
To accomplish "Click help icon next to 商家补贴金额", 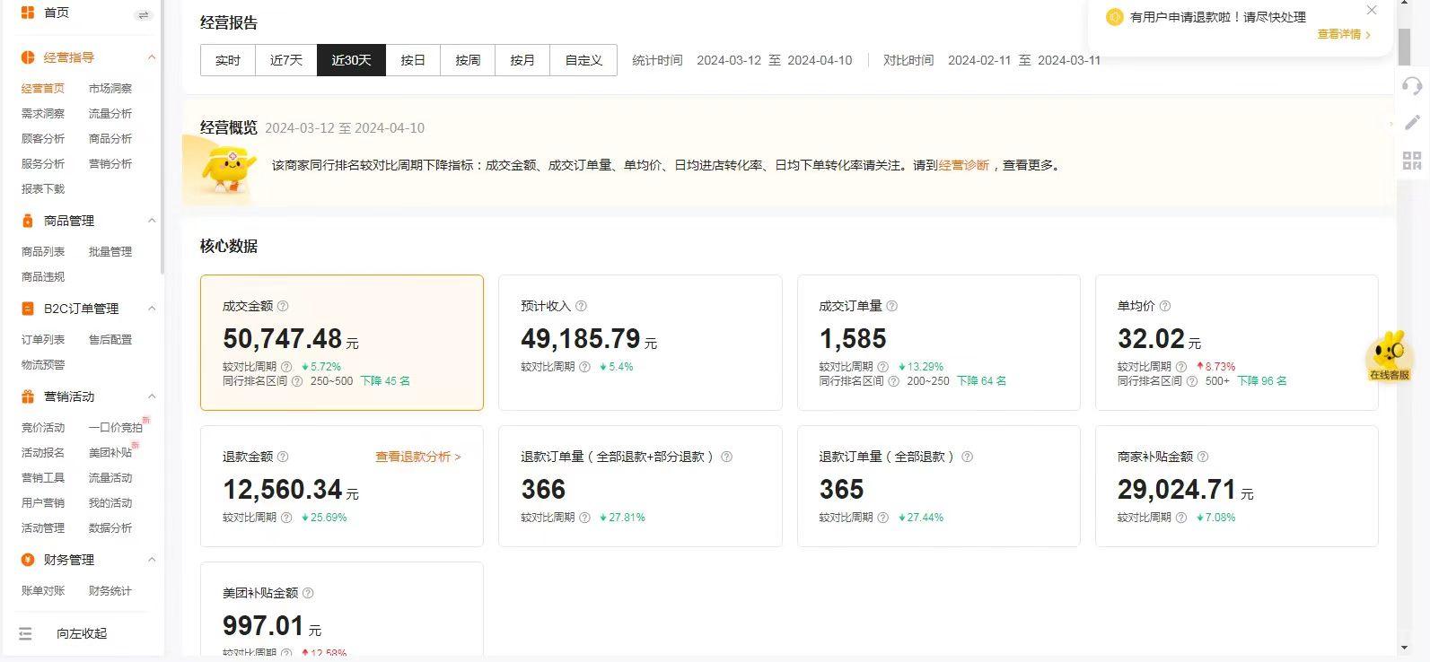I will coord(1203,457).
